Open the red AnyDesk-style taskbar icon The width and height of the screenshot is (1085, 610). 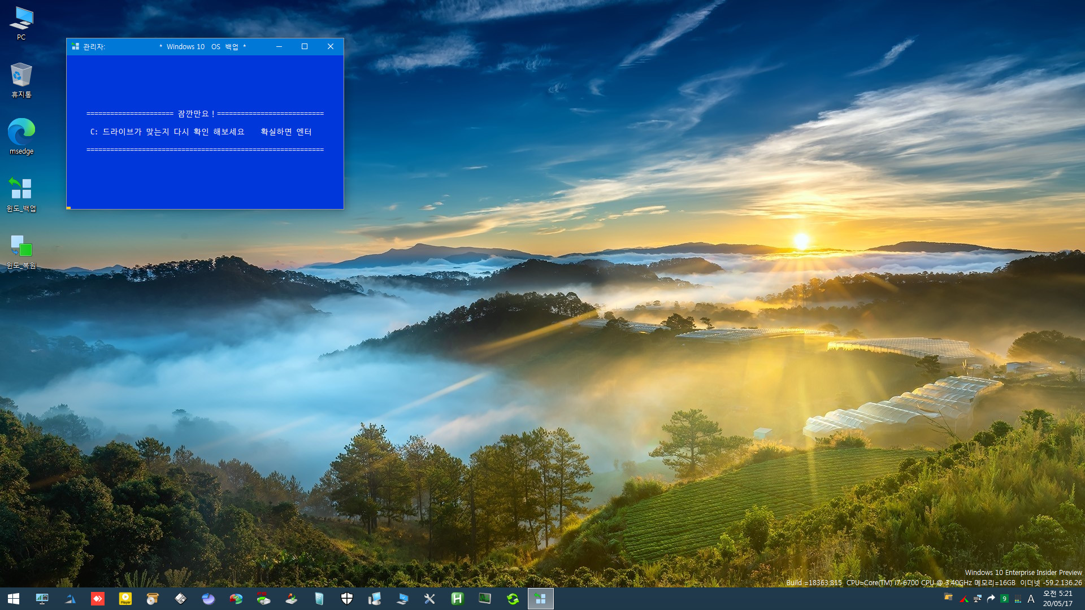pyautogui.click(x=98, y=599)
